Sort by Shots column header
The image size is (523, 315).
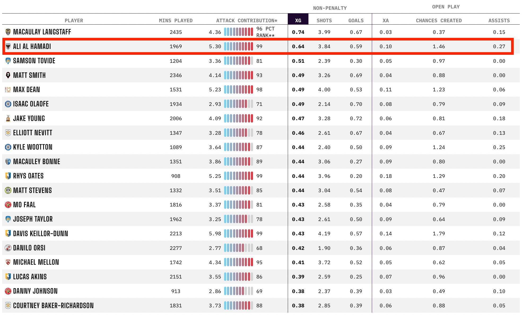pyautogui.click(x=324, y=20)
